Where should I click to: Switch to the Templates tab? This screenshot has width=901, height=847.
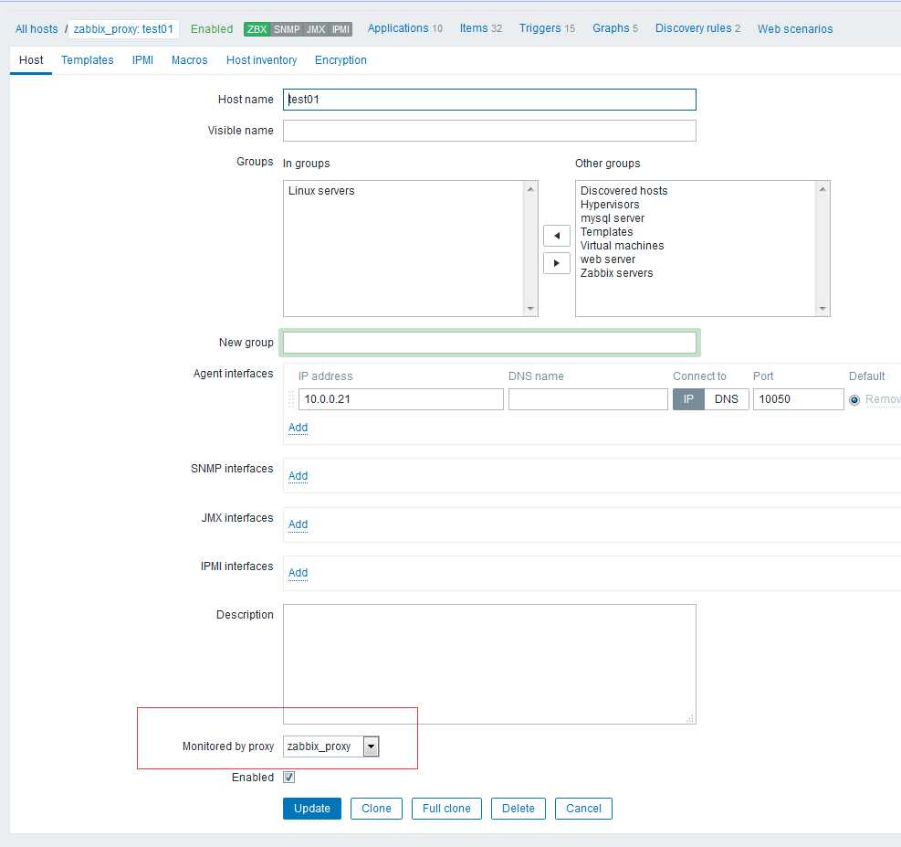(x=88, y=60)
